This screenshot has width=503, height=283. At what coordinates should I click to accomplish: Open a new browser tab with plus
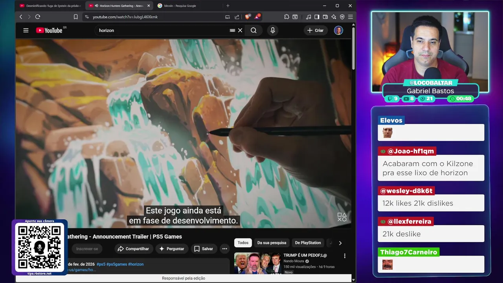click(228, 6)
